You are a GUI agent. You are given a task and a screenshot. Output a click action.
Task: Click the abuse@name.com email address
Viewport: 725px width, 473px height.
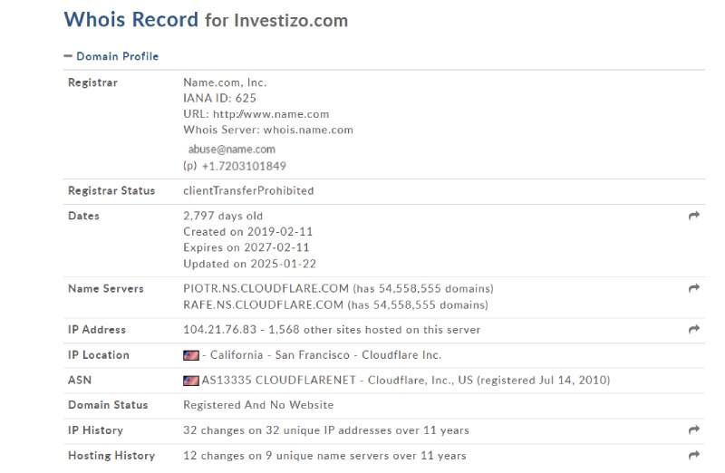232,150
